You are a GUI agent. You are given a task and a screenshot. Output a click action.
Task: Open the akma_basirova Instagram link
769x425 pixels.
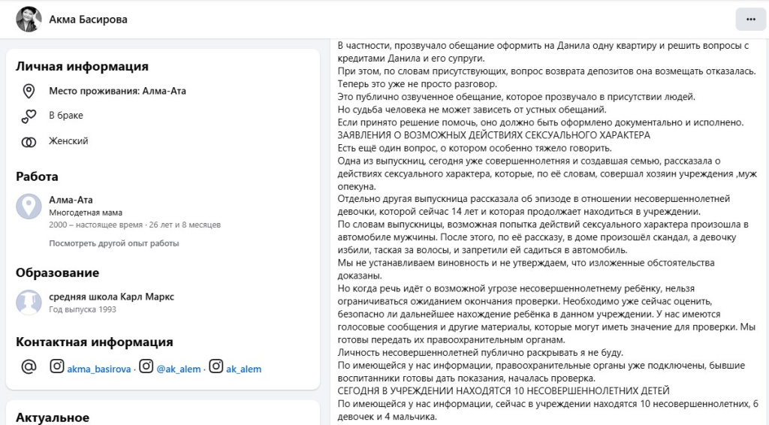coord(99,369)
